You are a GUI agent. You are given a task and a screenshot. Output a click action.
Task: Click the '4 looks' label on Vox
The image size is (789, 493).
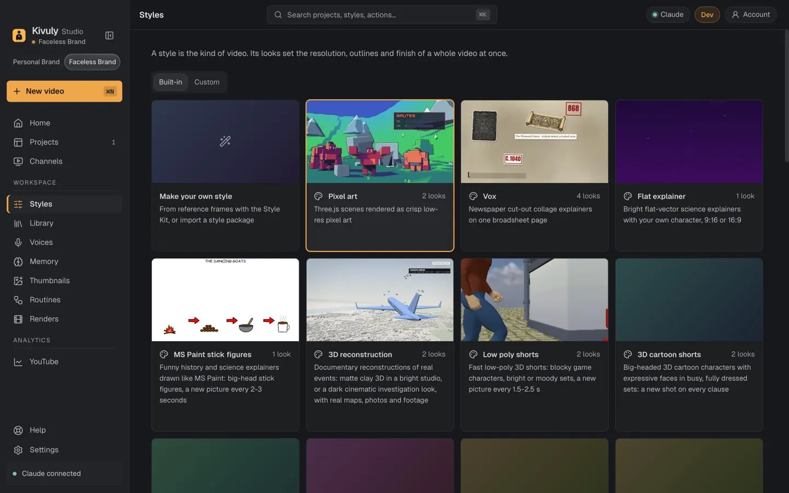588,196
